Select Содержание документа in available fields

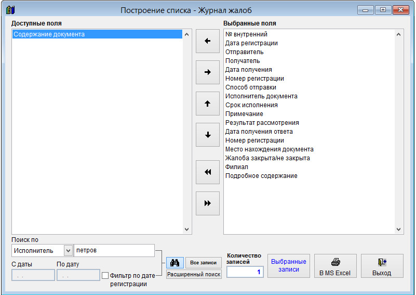pos(97,34)
